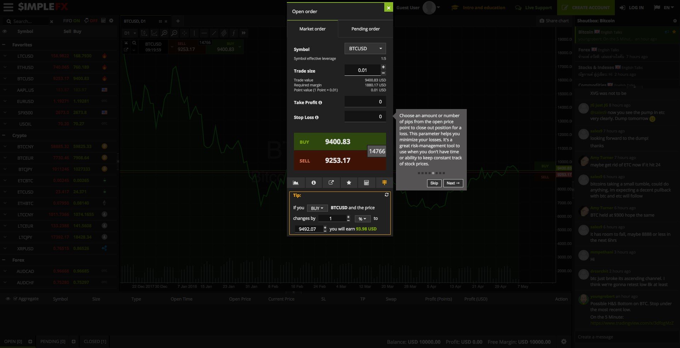Open watchlist calculator icon
680x348 pixels.
pos(103,21)
